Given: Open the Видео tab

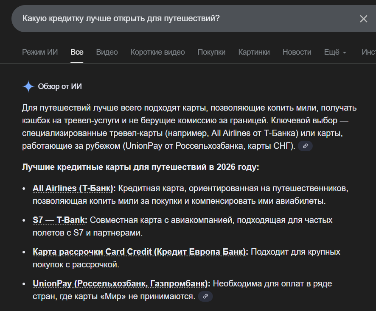Looking at the screenshot, I should tap(107, 52).
